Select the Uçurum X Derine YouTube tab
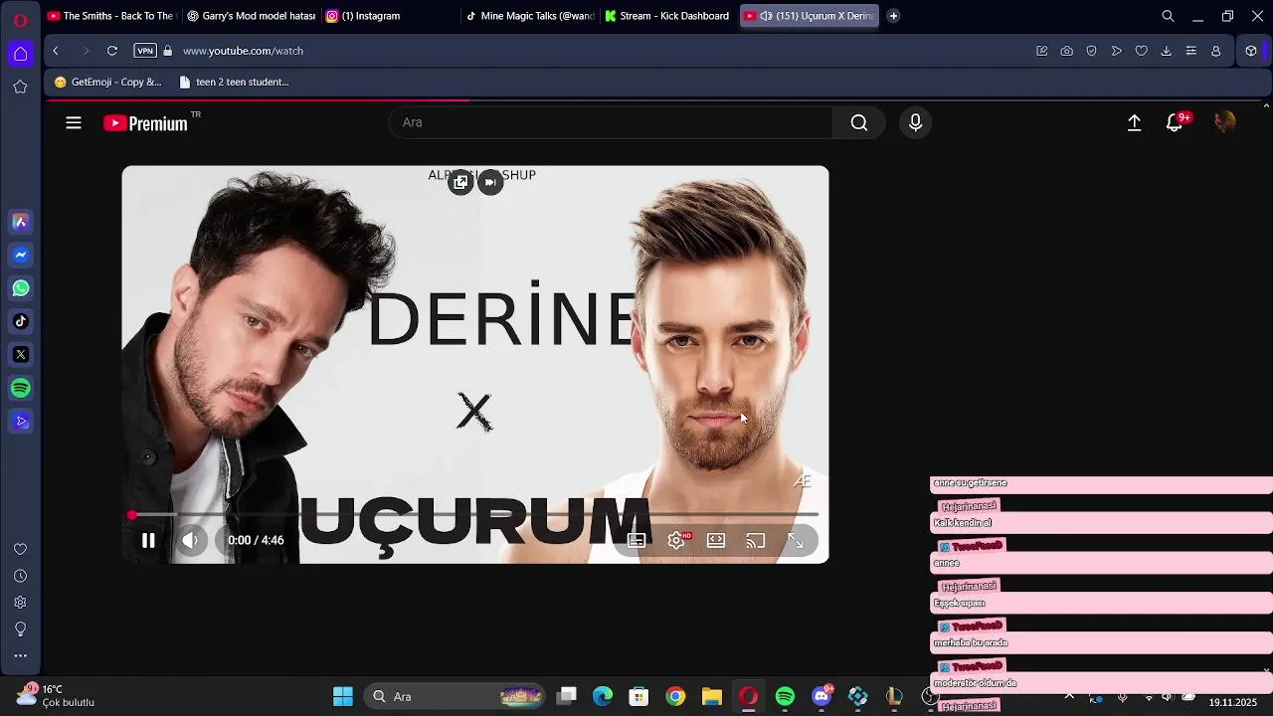1273x716 pixels. 809,16
